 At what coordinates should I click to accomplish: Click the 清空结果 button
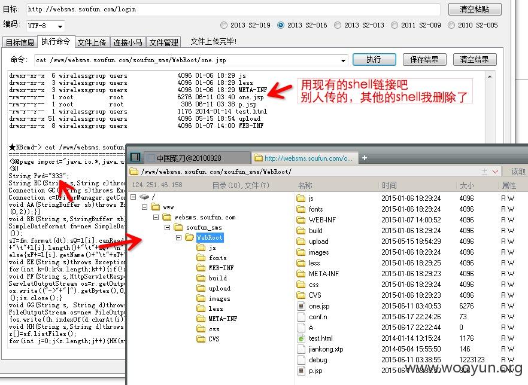475,60
